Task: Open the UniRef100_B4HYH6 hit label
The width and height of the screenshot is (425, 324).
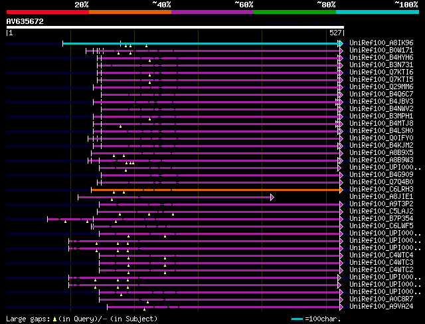Action: pos(381,58)
